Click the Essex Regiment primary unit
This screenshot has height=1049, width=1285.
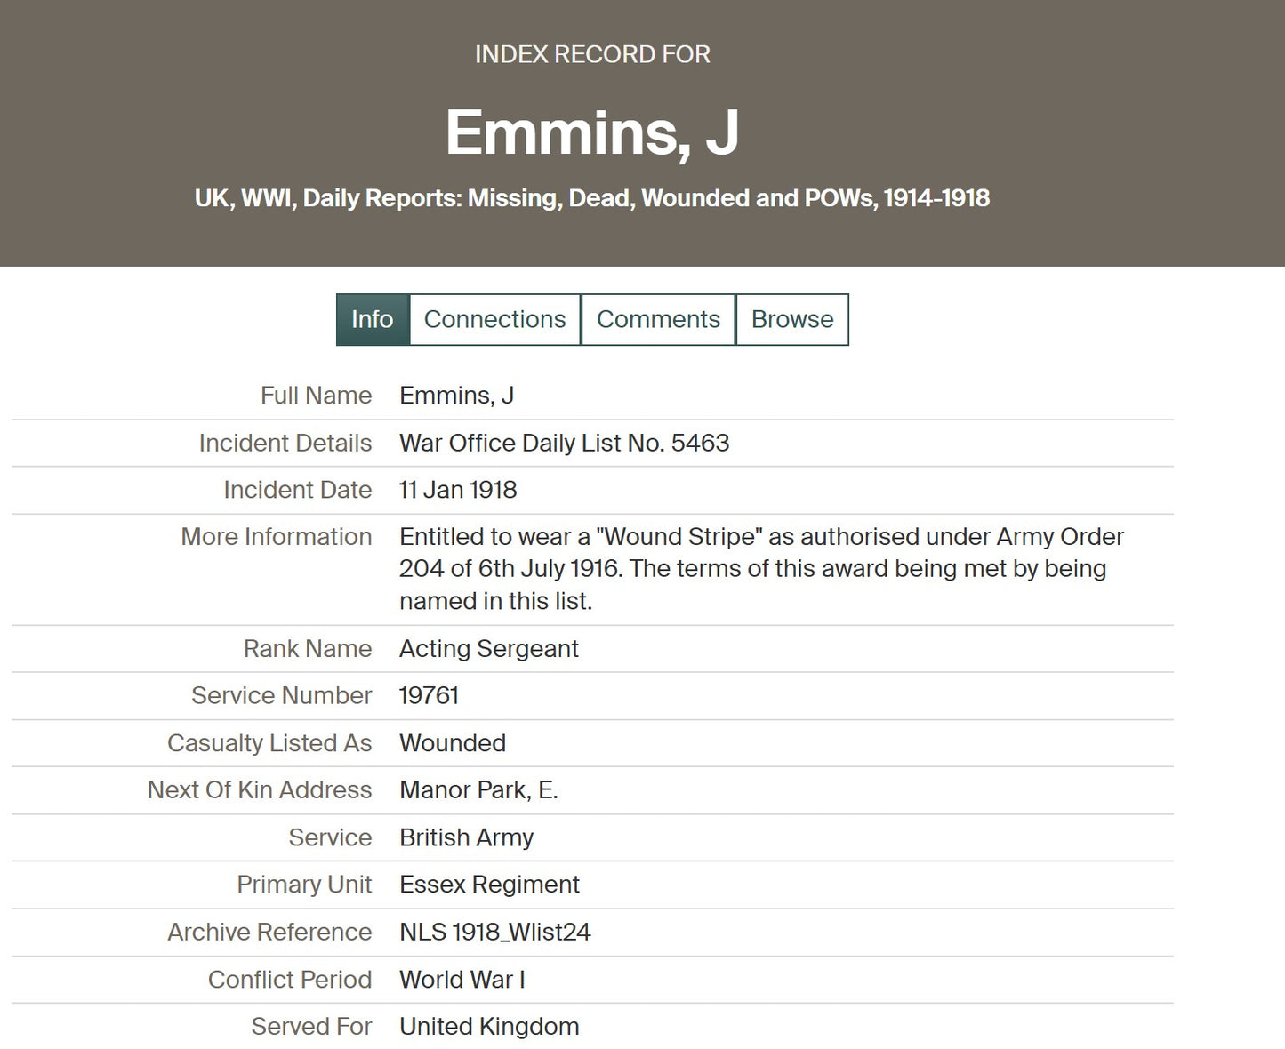click(x=489, y=885)
